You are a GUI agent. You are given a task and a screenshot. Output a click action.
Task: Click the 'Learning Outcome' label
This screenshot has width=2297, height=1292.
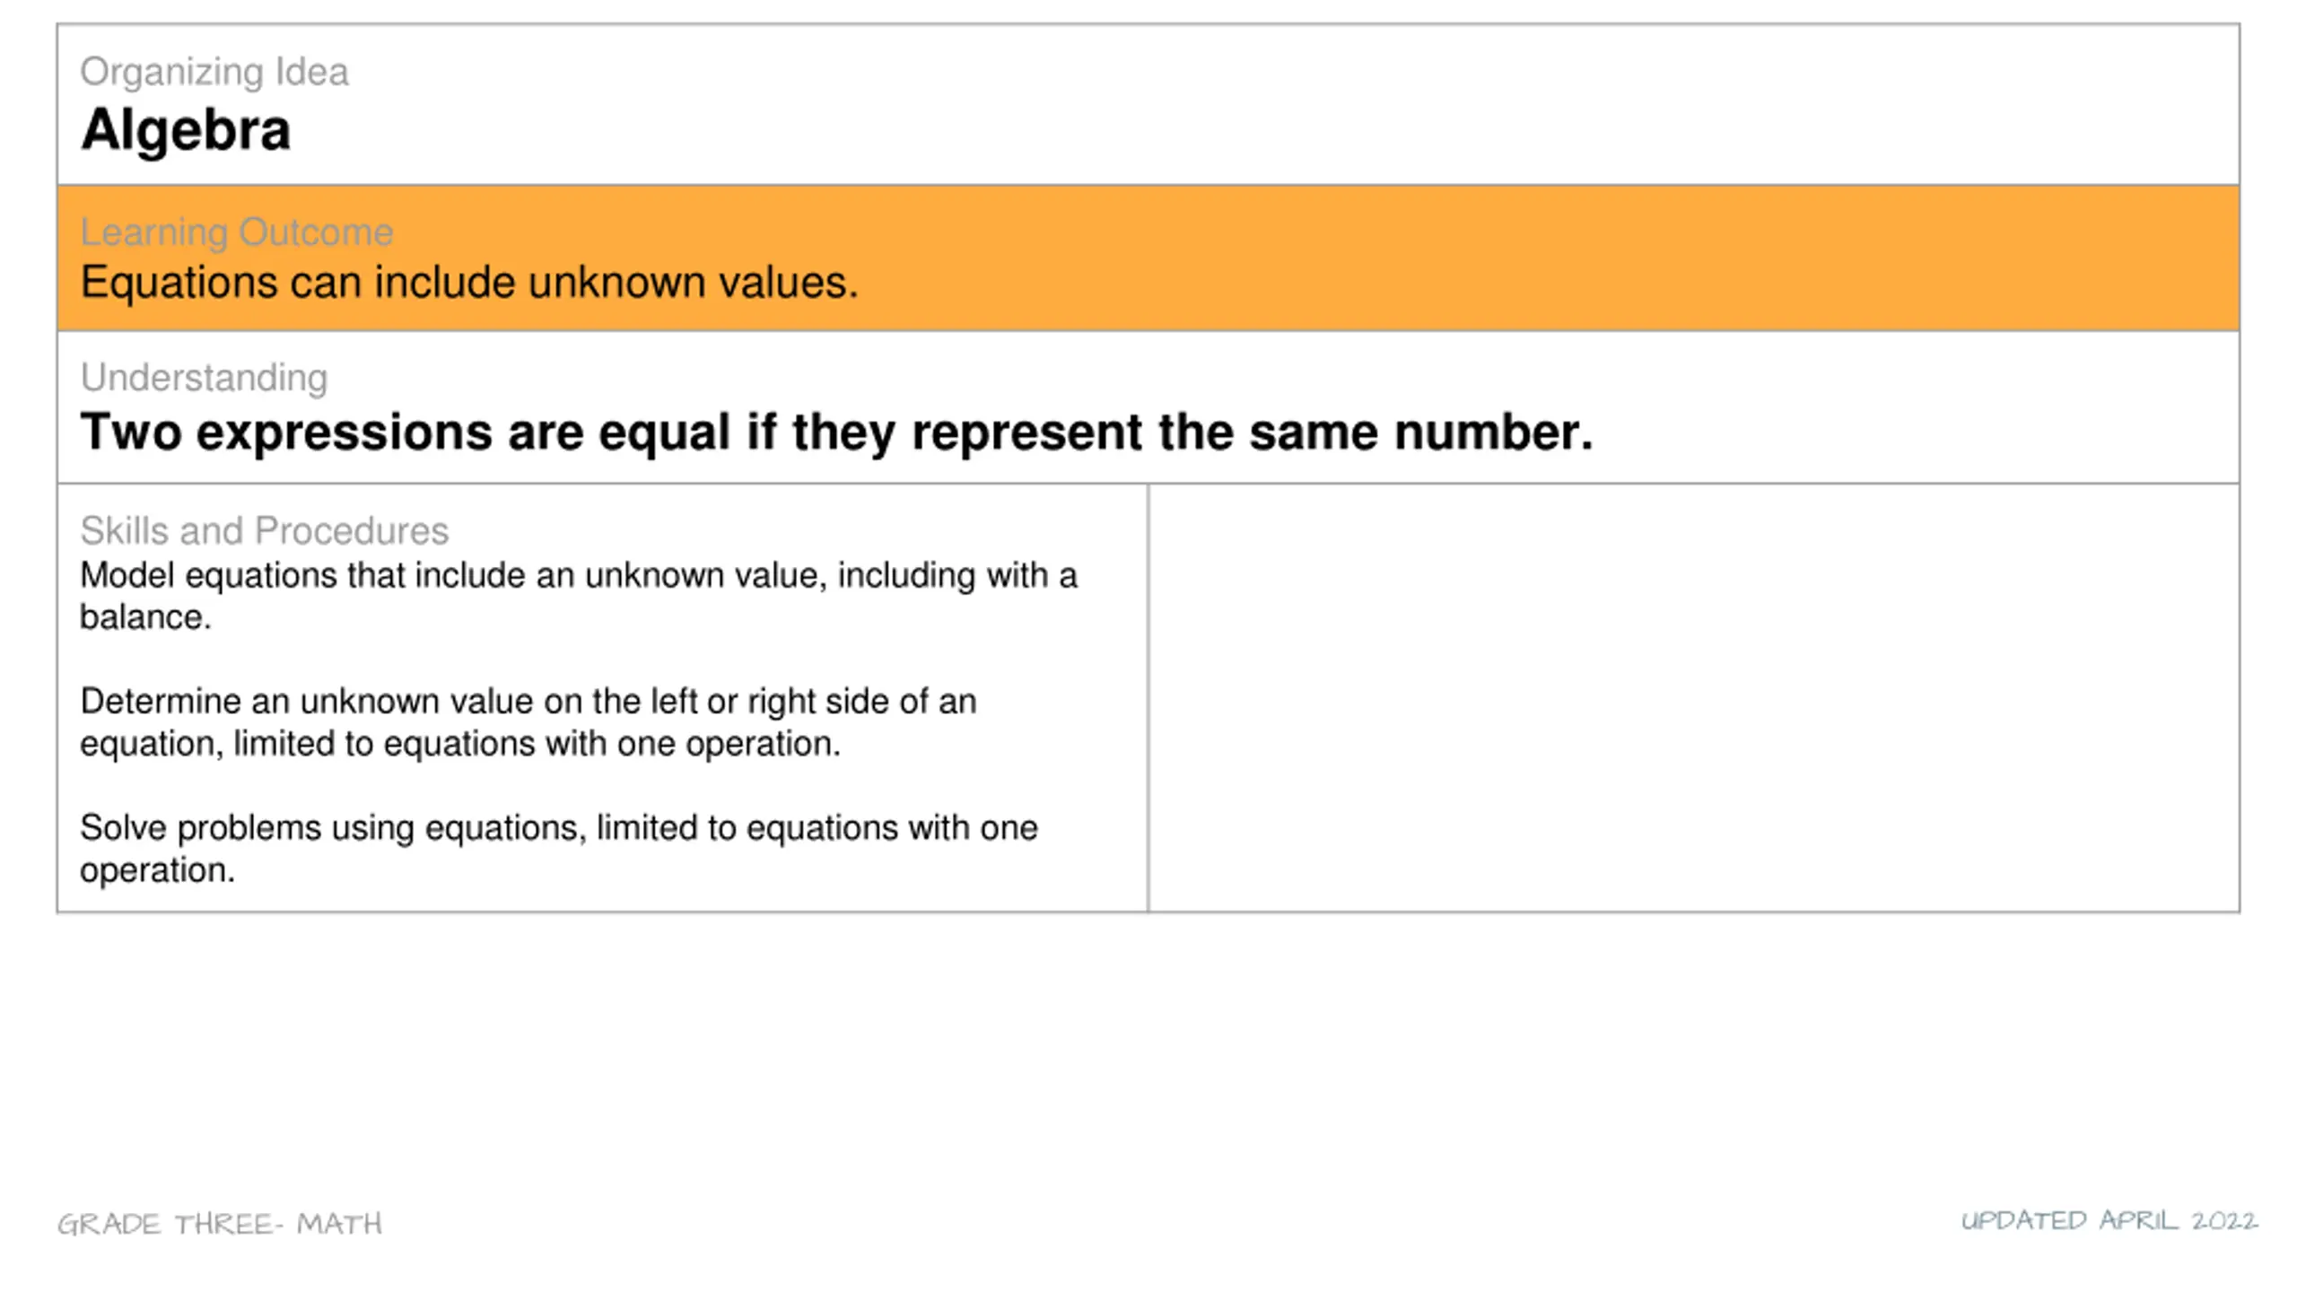(237, 232)
